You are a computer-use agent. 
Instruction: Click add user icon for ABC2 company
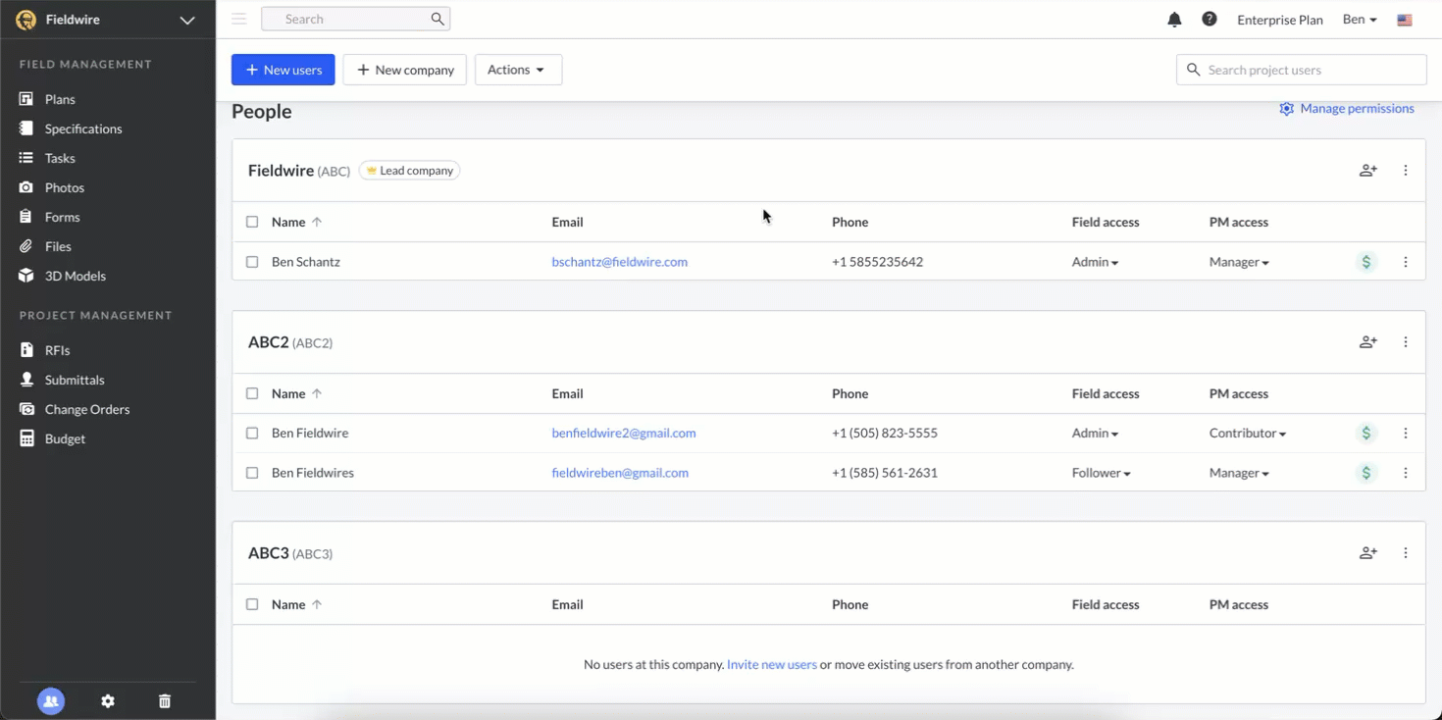1367,342
